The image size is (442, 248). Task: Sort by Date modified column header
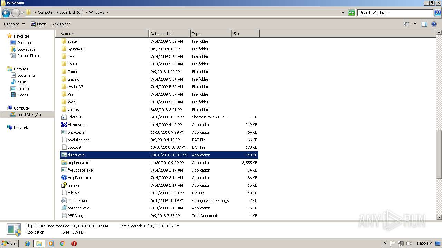tap(170, 34)
